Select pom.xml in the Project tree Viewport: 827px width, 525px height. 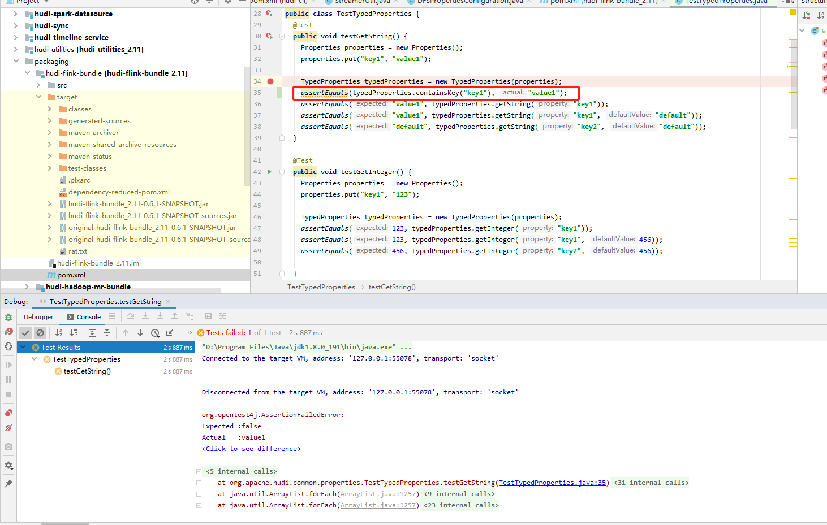pos(71,275)
